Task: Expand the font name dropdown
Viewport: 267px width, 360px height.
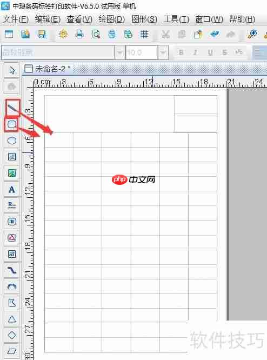Action: pos(119,52)
